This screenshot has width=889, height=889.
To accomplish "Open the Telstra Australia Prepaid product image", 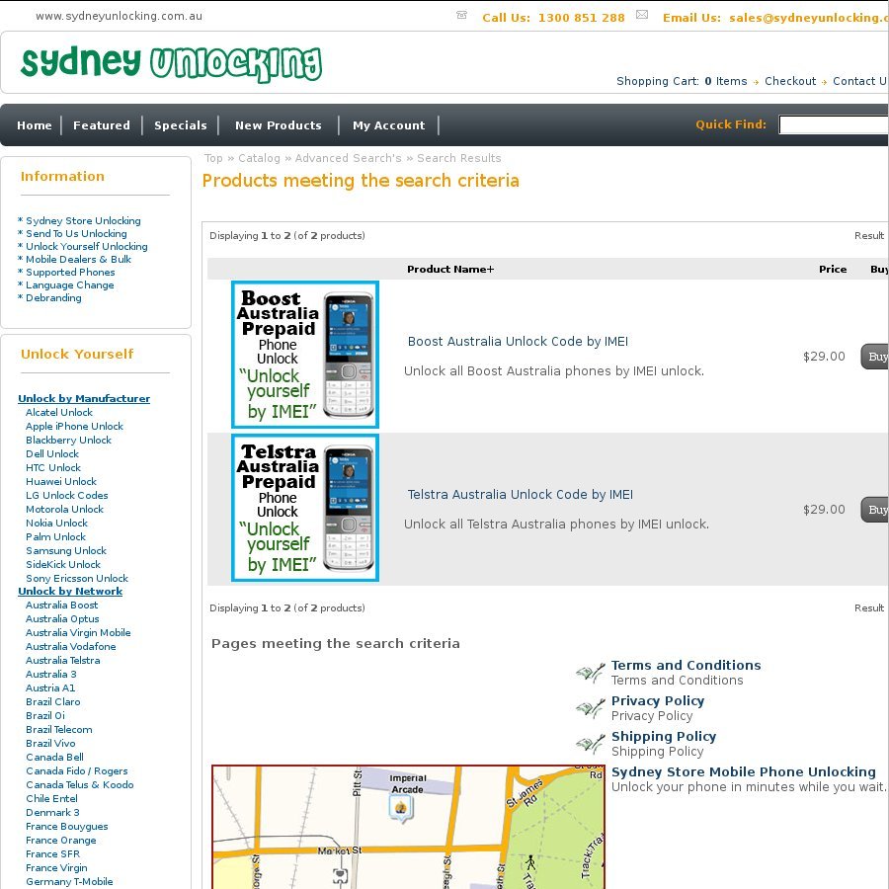I will click(305, 508).
